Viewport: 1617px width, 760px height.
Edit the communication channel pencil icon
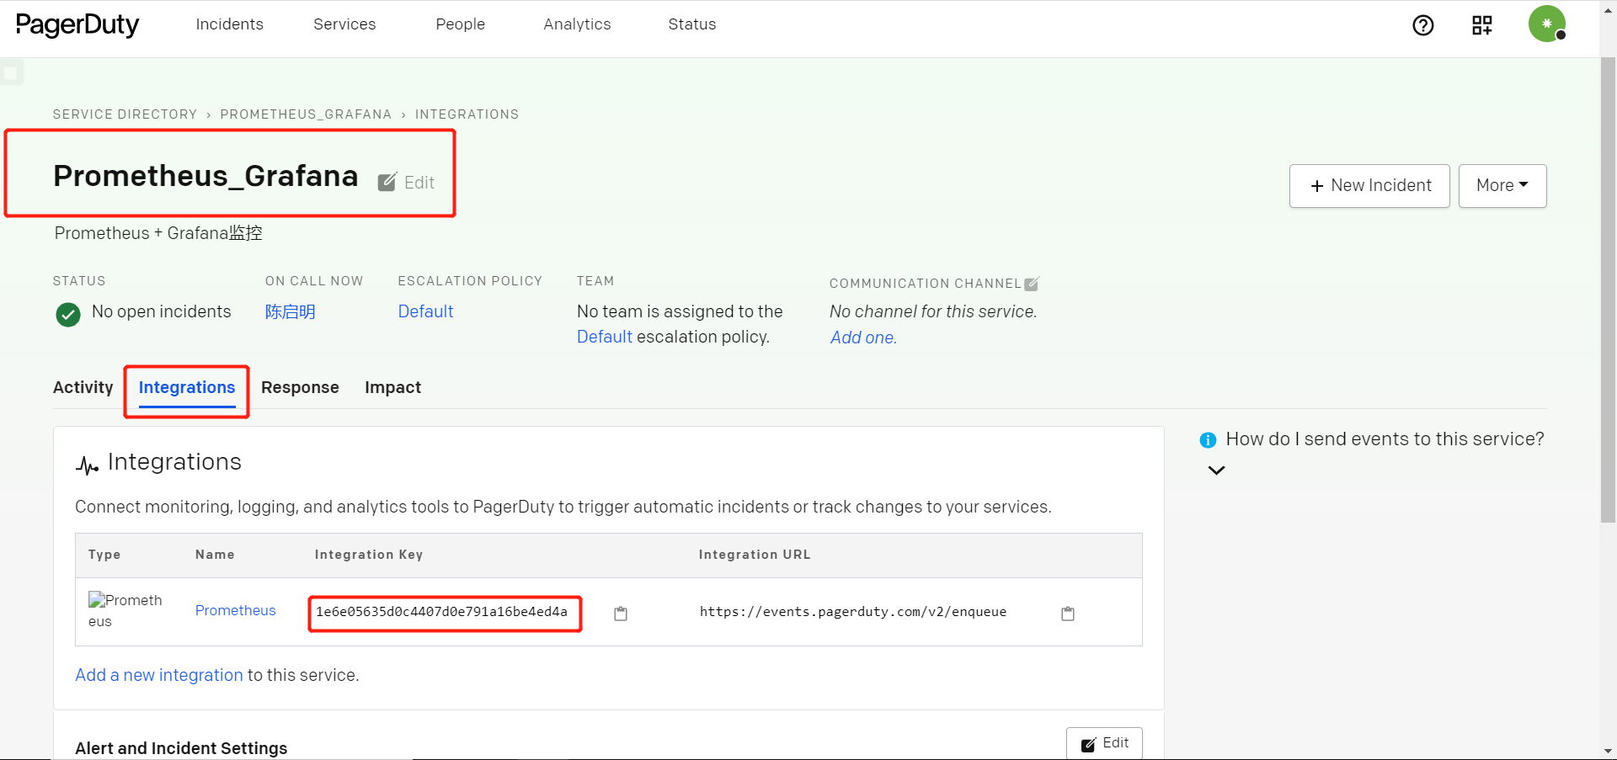(1032, 284)
